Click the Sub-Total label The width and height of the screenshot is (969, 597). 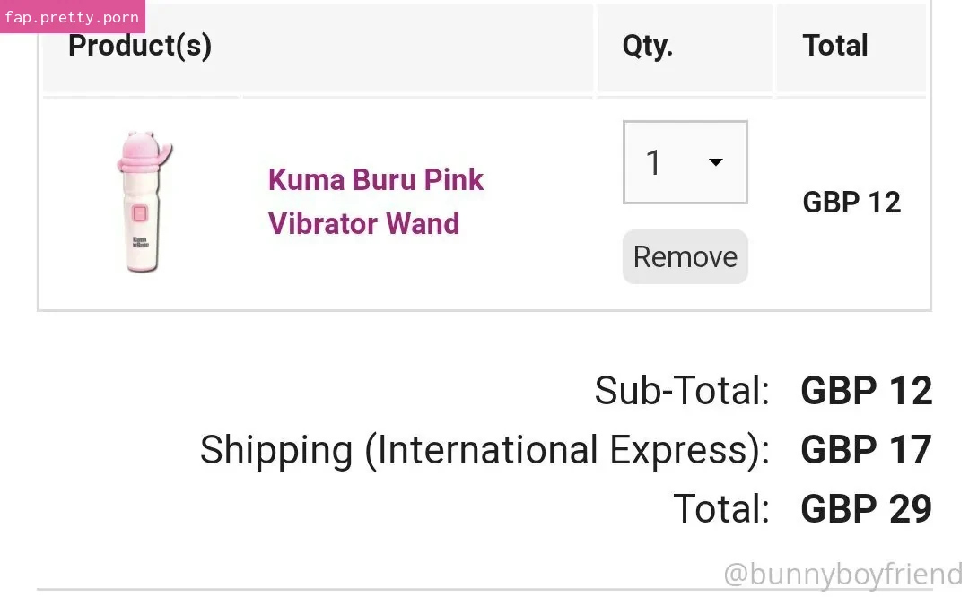[x=682, y=391]
